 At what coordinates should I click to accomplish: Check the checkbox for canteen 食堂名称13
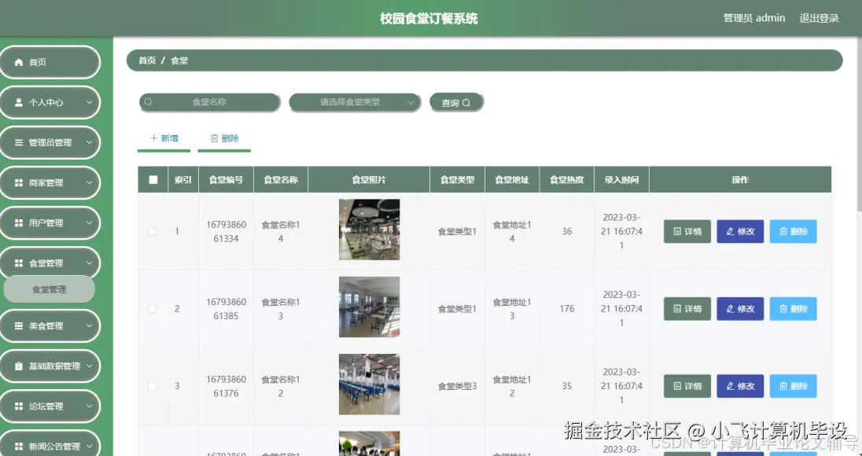[153, 308]
